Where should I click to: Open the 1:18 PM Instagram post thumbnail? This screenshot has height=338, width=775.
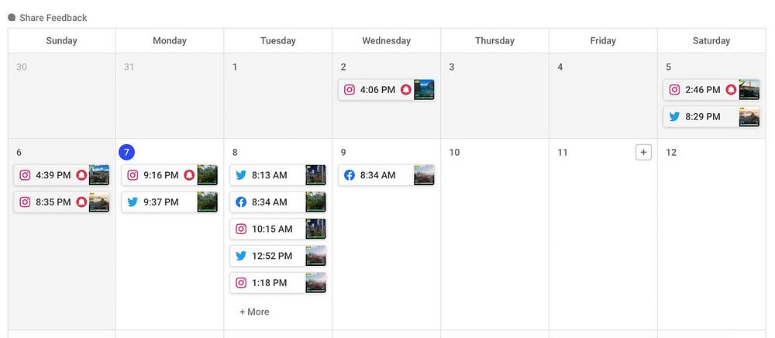[316, 283]
